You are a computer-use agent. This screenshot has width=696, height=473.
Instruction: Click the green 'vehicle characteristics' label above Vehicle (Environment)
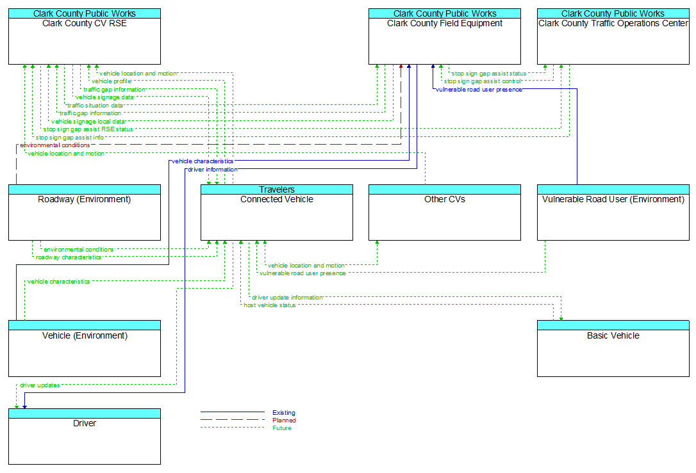[x=58, y=282]
